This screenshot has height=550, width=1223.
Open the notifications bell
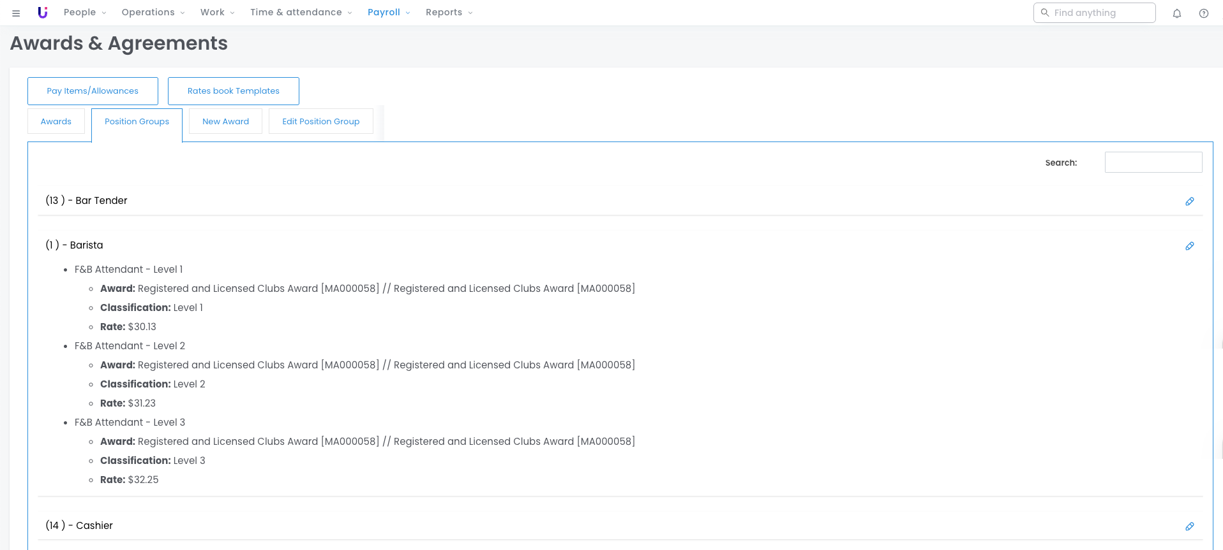(1176, 13)
